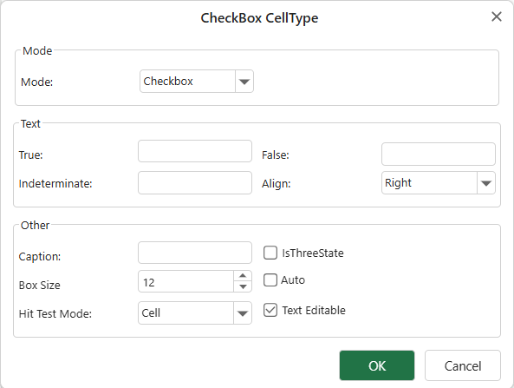Confirm with the OK button
Viewport: 514px width, 388px height.
[x=377, y=365]
